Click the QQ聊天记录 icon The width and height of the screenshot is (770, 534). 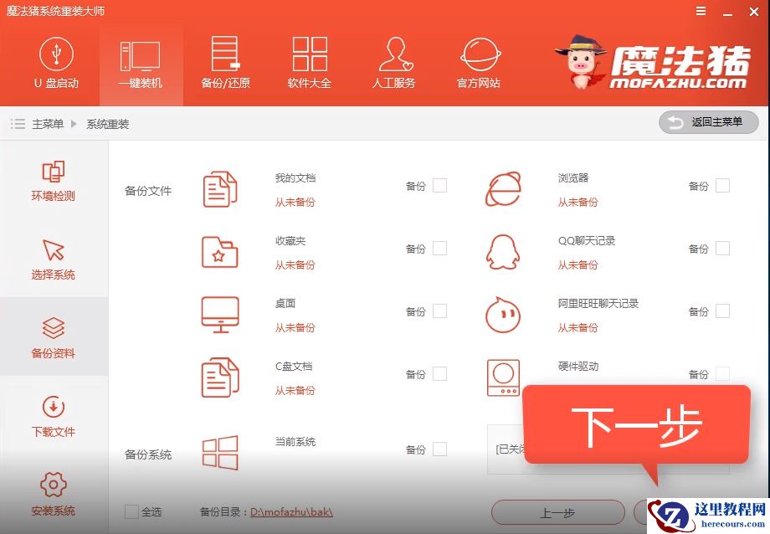click(x=503, y=252)
